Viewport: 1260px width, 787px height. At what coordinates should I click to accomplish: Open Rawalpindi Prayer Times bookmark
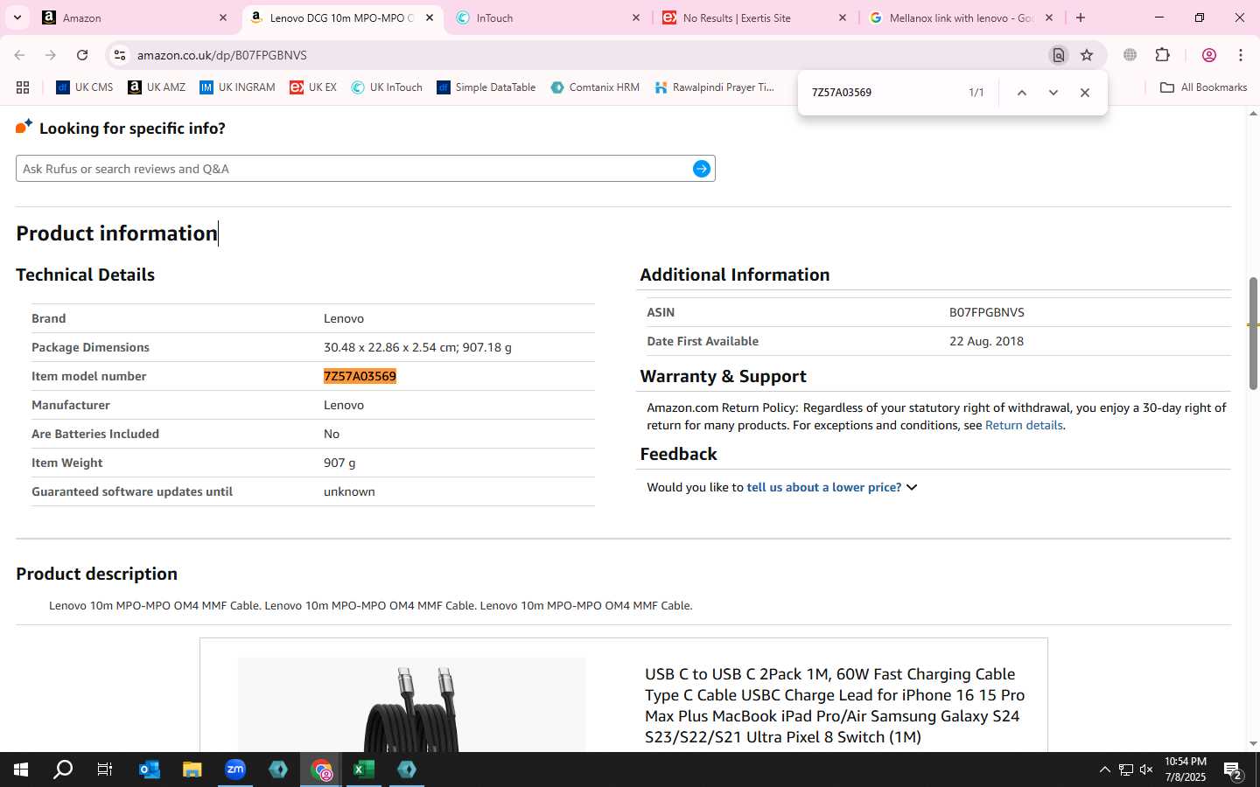pos(715,87)
